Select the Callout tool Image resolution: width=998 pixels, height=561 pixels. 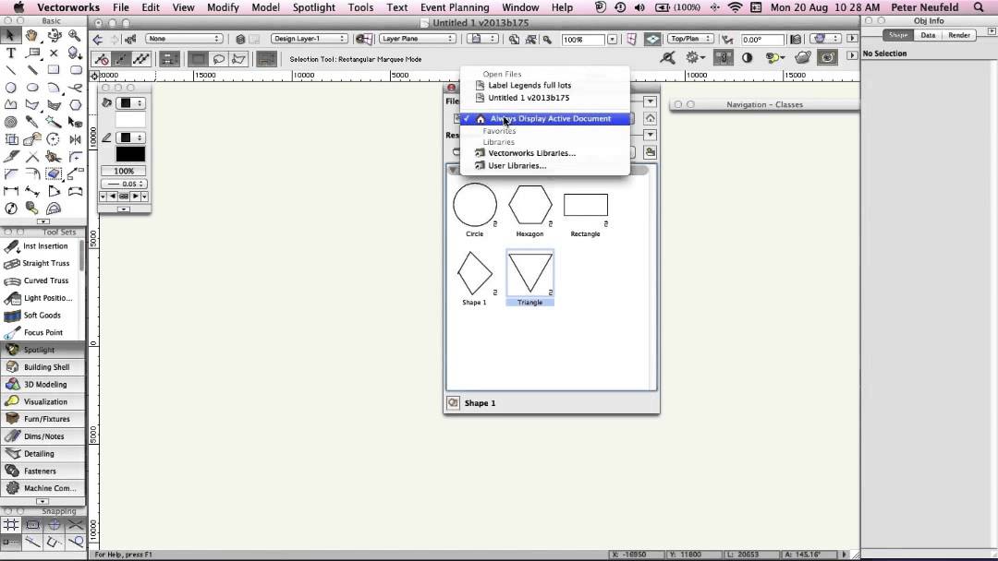point(32,53)
